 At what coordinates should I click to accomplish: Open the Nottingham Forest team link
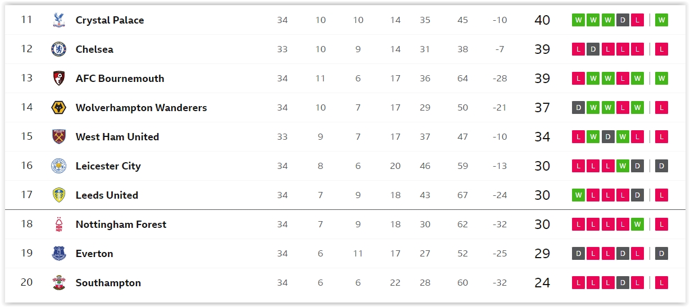(121, 224)
